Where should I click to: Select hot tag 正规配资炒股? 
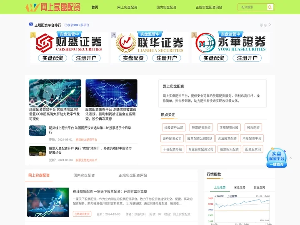click(x=229, y=127)
